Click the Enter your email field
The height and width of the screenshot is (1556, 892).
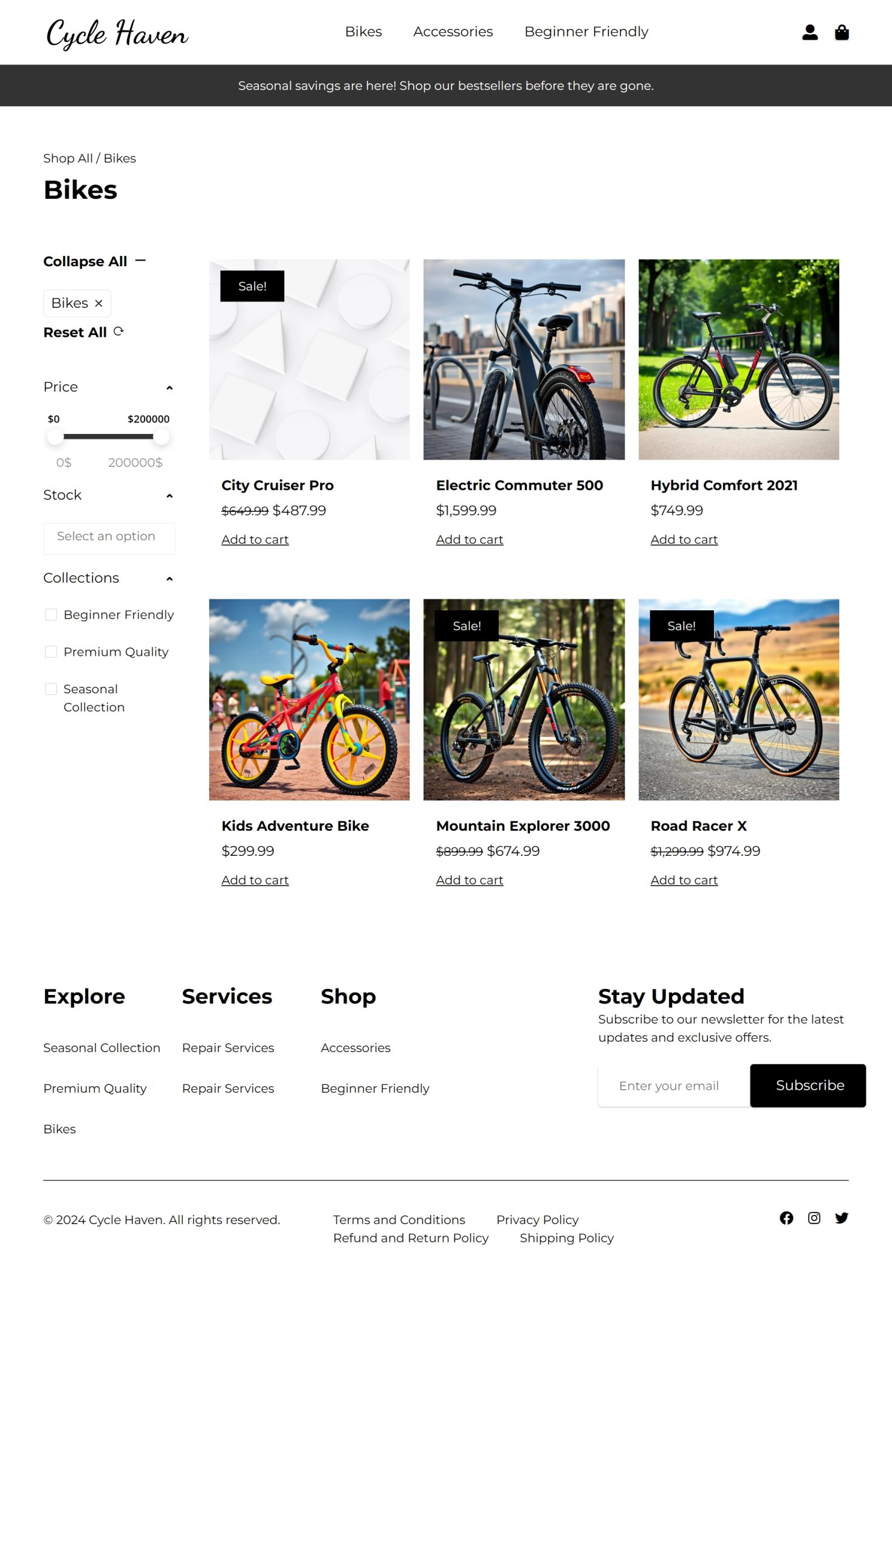click(x=674, y=1086)
